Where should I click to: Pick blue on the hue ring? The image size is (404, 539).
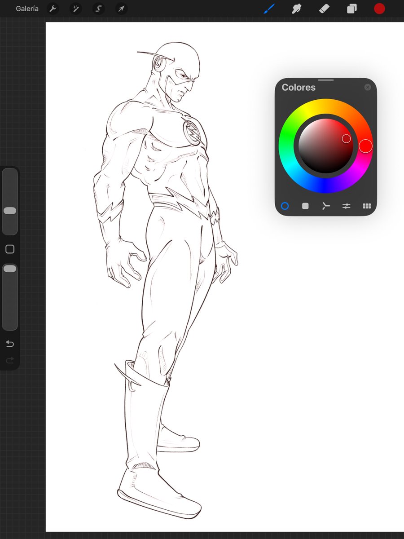coord(326,186)
